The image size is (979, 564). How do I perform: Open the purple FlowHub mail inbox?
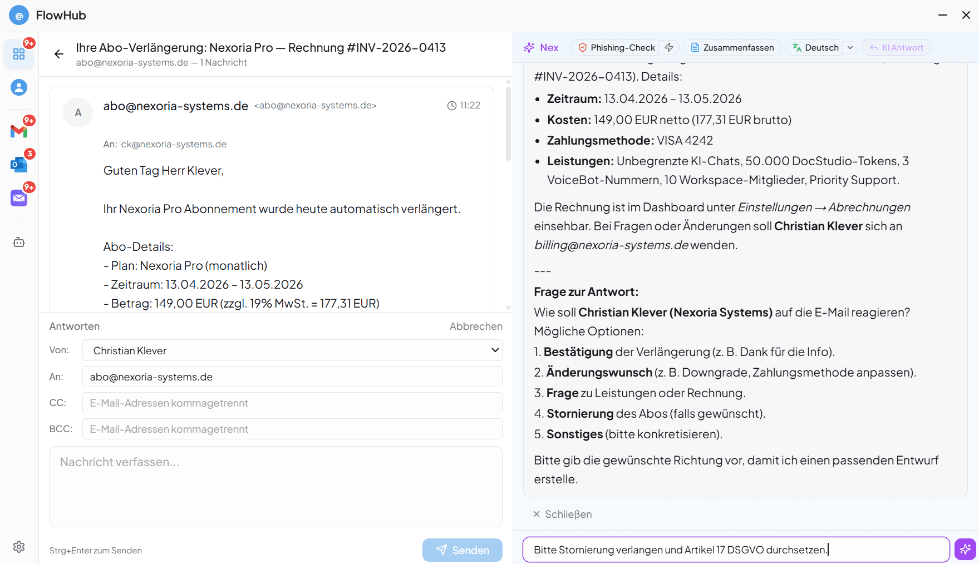(19, 197)
